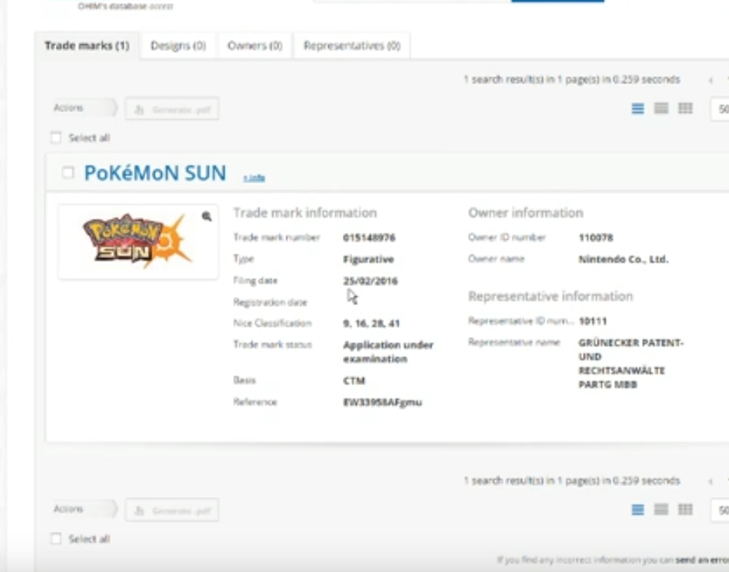The width and height of the screenshot is (729, 572).
Task: Click representative name GRÜNECKER PATENT-
Action: [x=631, y=342]
